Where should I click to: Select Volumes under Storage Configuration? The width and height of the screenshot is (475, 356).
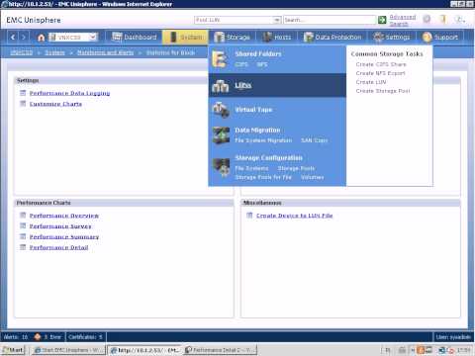point(312,177)
